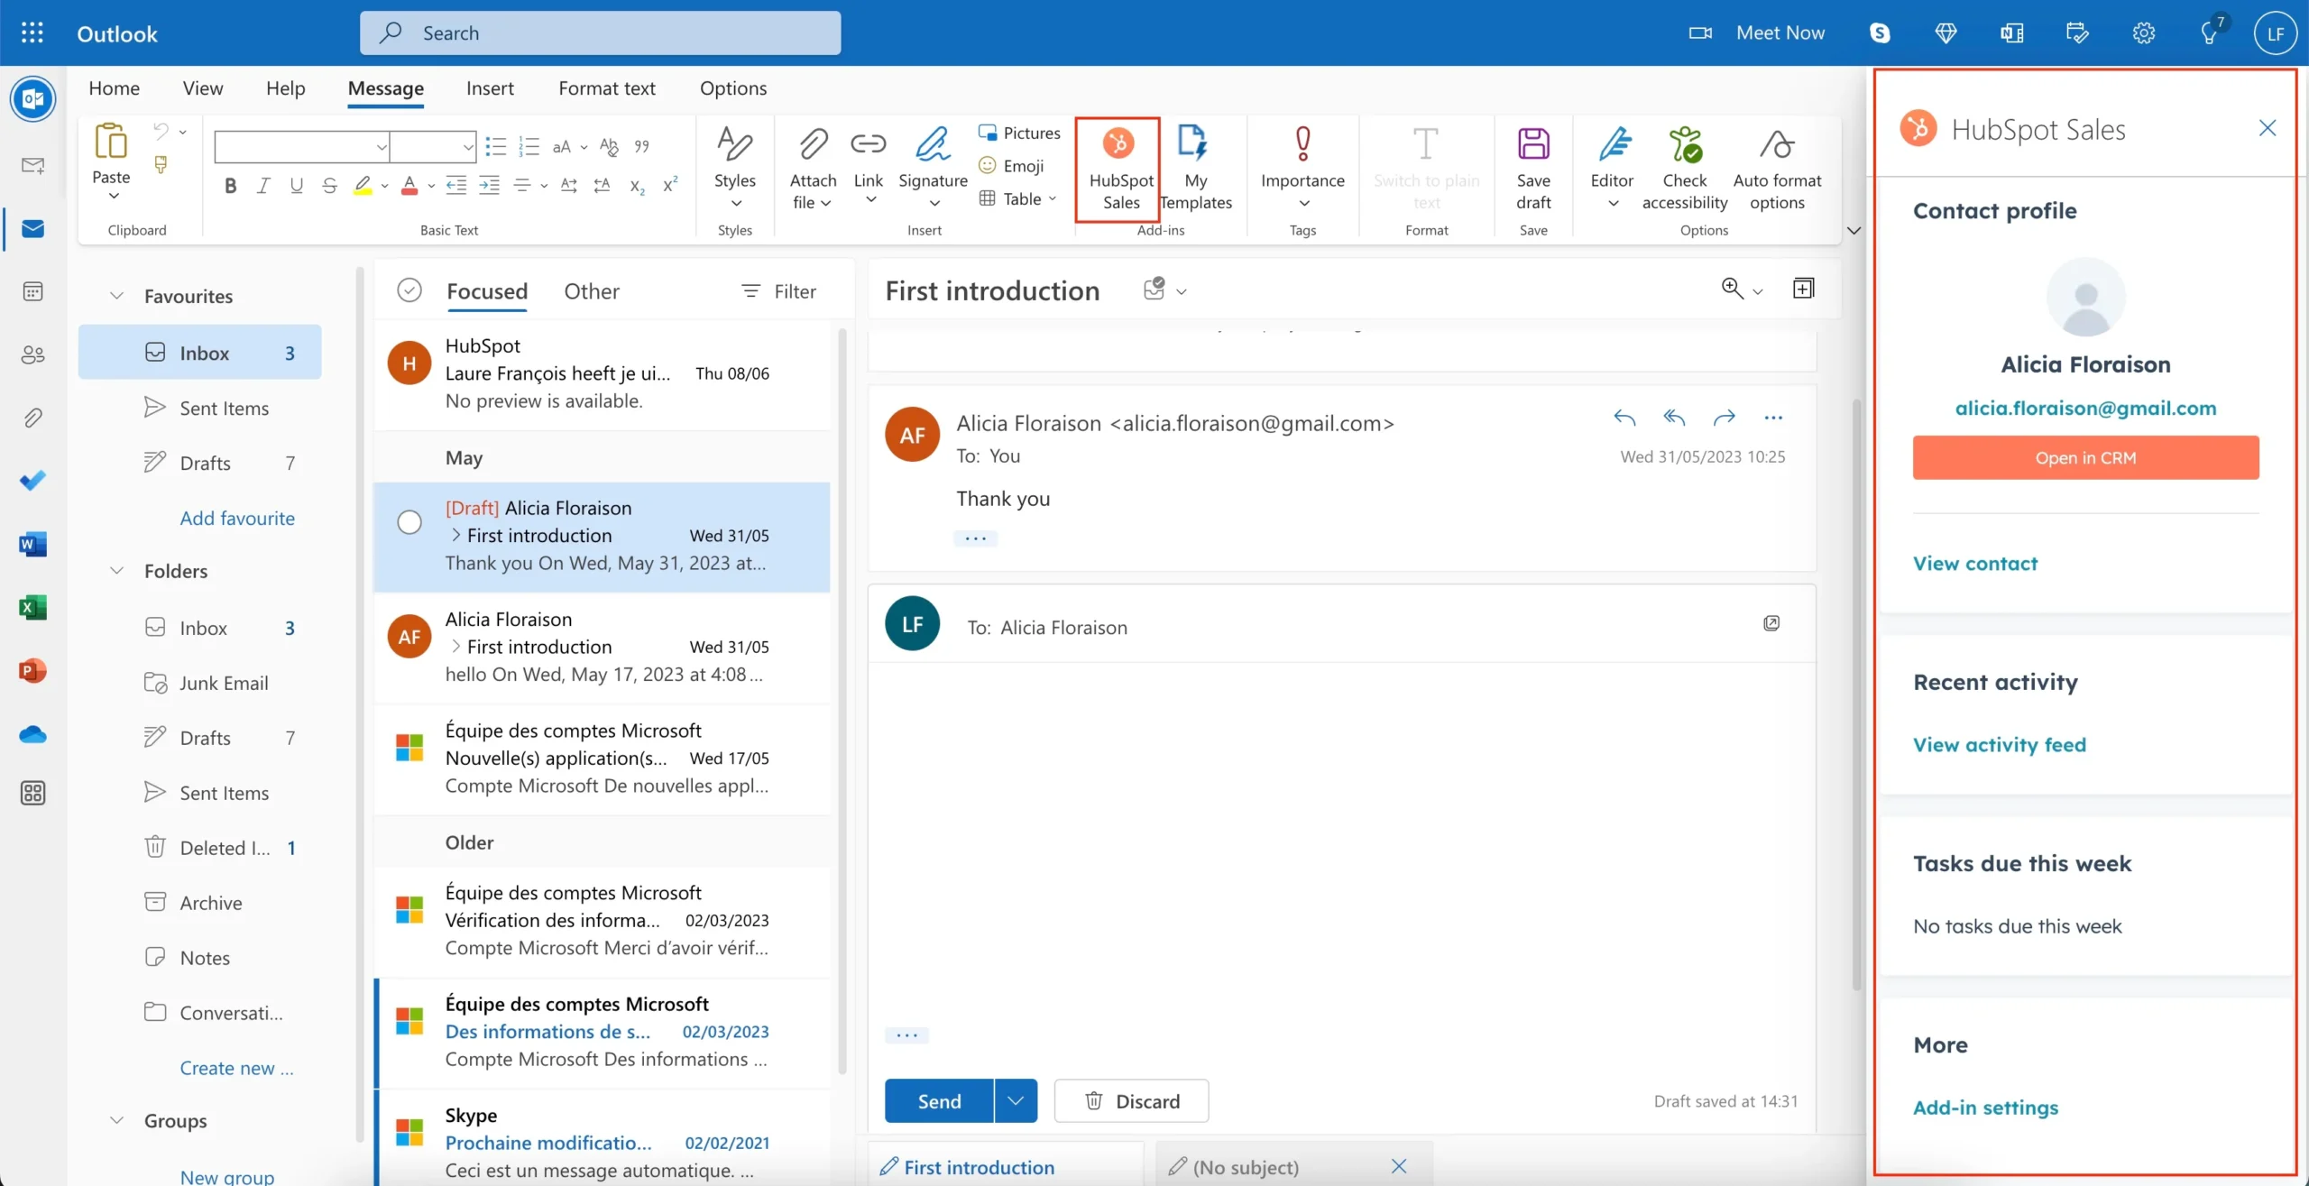Toggle bold formatting
The image size is (2309, 1186).
pos(229,185)
